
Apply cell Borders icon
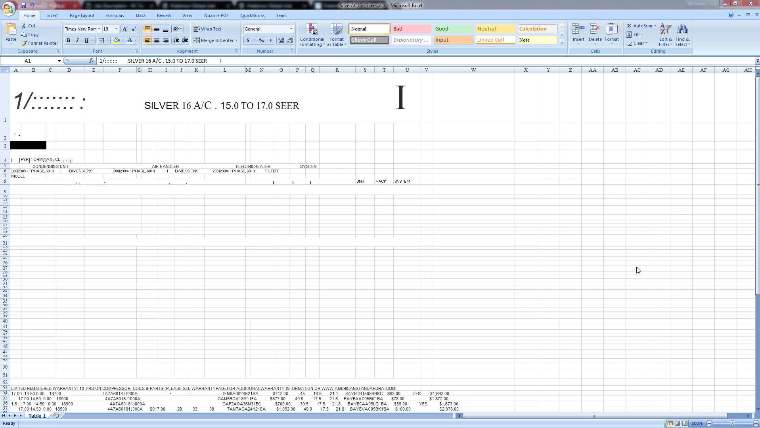coord(101,40)
